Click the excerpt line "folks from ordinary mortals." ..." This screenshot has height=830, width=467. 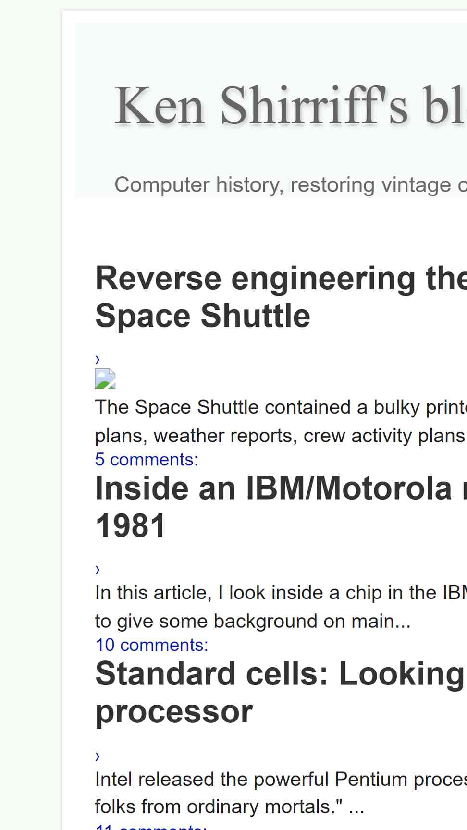pyautogui.click(x=230, y=806)
